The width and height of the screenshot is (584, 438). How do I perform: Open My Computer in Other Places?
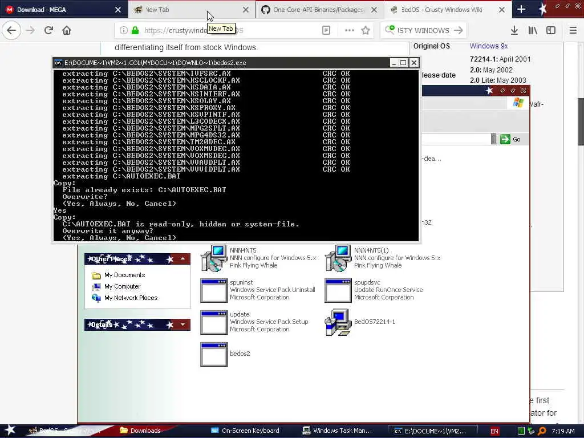pyautogui.click(x=122, y=286)
